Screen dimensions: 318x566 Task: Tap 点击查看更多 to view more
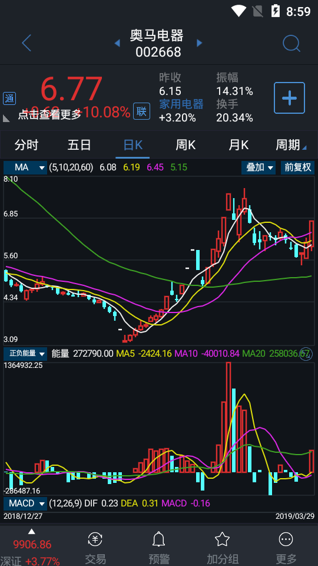49,115
